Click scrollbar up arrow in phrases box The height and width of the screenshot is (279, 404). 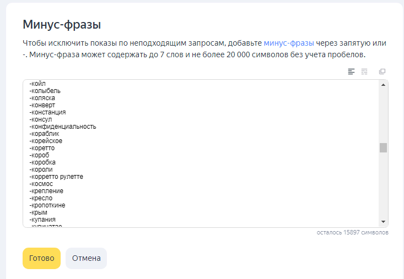pyautogui.click(x=383, y=85)
